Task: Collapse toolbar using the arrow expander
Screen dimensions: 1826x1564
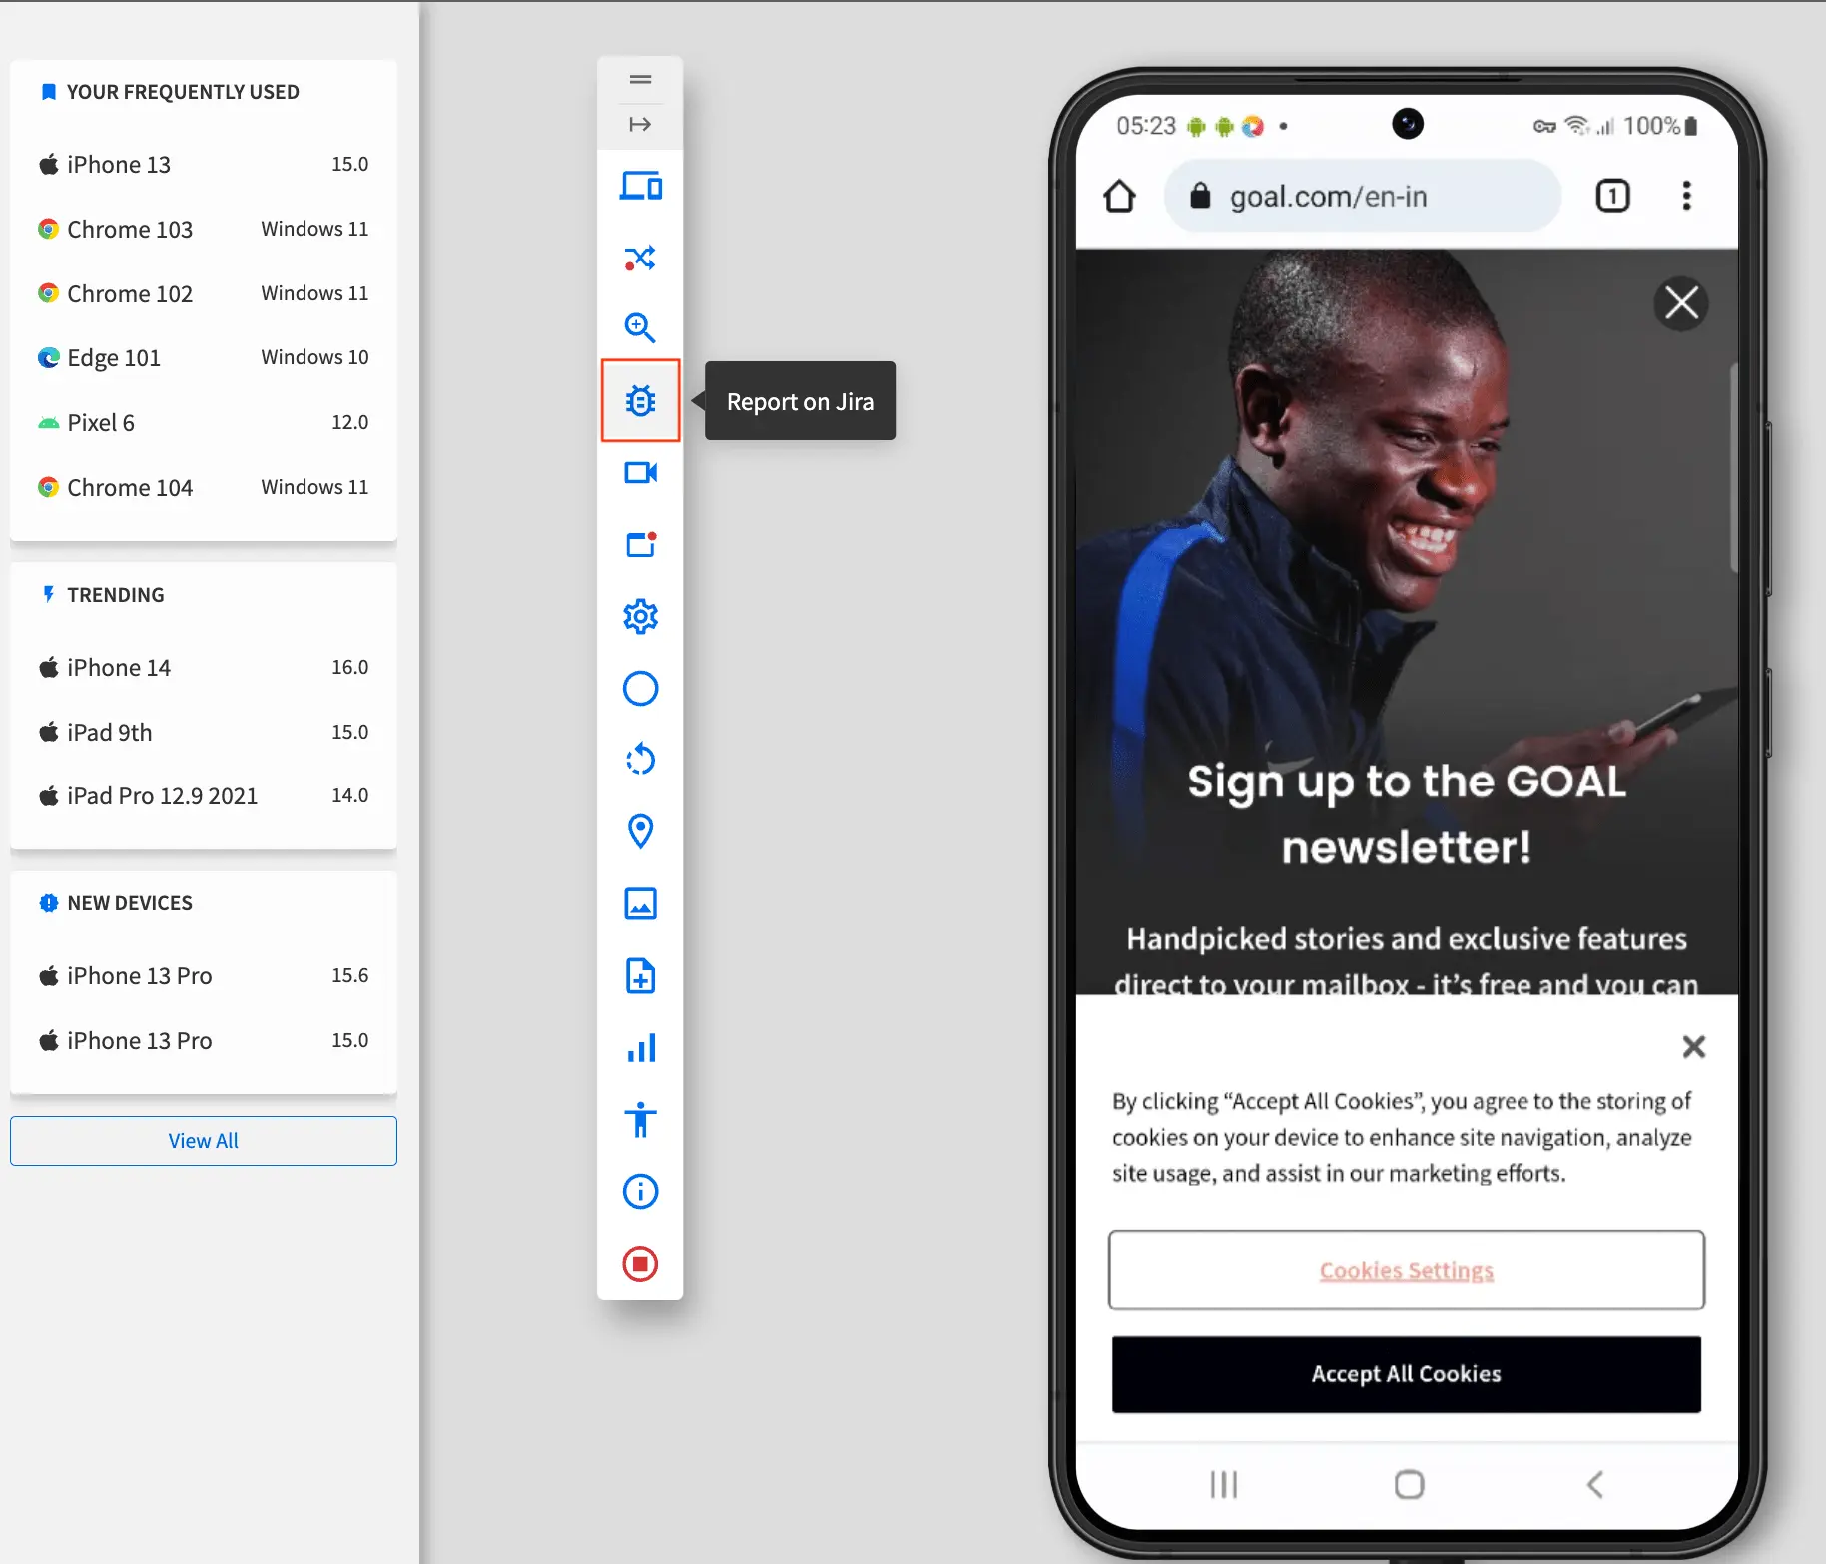Action: [x=640, y=124]
